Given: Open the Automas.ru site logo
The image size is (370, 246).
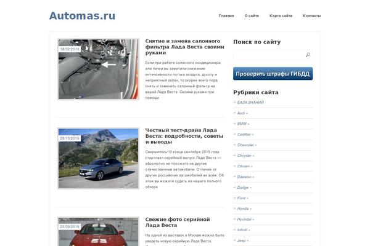Looking at the screenshot, I should click(x=82, y=16).
